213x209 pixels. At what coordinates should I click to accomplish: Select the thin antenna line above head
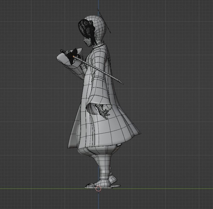[104, 21]
